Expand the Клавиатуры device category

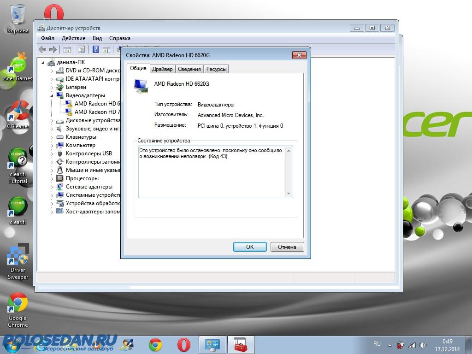click(x=52, y=137)
